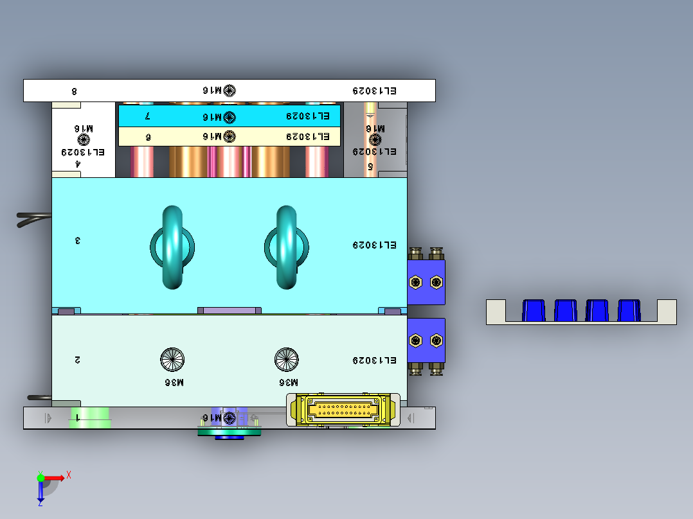The height and width of the screenshot is (519, 693).
Task: Select the purple block at parting line center
Action: 230,310
